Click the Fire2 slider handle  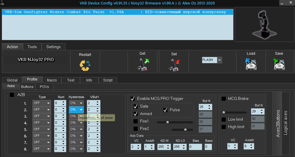click(x=185, y=130)
